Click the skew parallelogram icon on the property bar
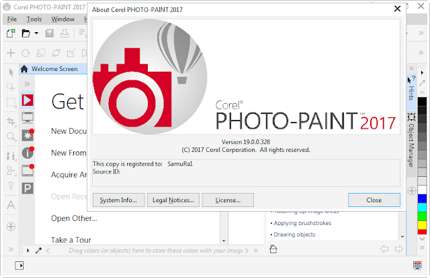 [x=56, y=53]
